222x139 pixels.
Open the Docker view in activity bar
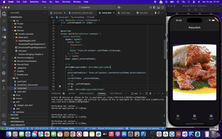tap(4, 80)
